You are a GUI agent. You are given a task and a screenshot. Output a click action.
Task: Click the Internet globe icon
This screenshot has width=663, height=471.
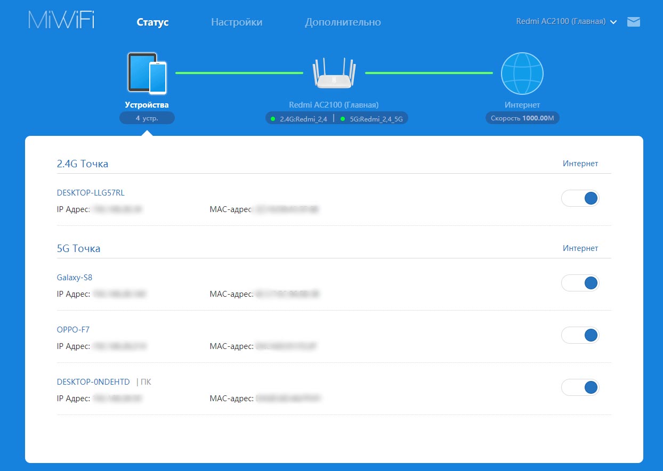tap(522, 74)
